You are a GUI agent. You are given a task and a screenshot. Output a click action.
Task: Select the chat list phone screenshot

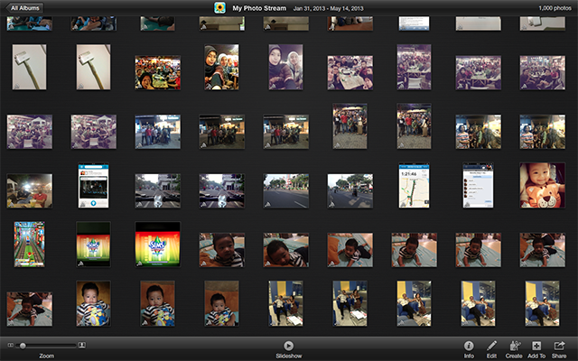click(478, 185)
